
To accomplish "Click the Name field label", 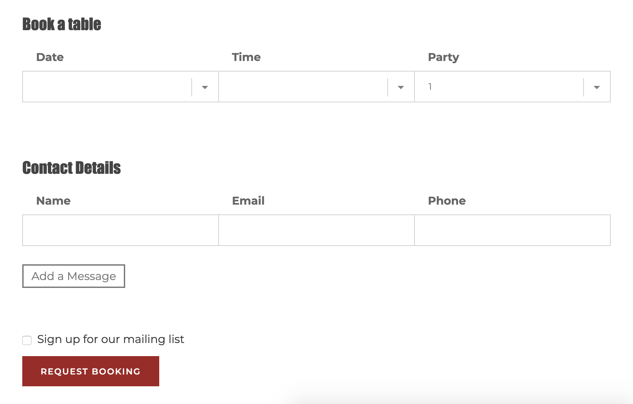I will 53,201.
